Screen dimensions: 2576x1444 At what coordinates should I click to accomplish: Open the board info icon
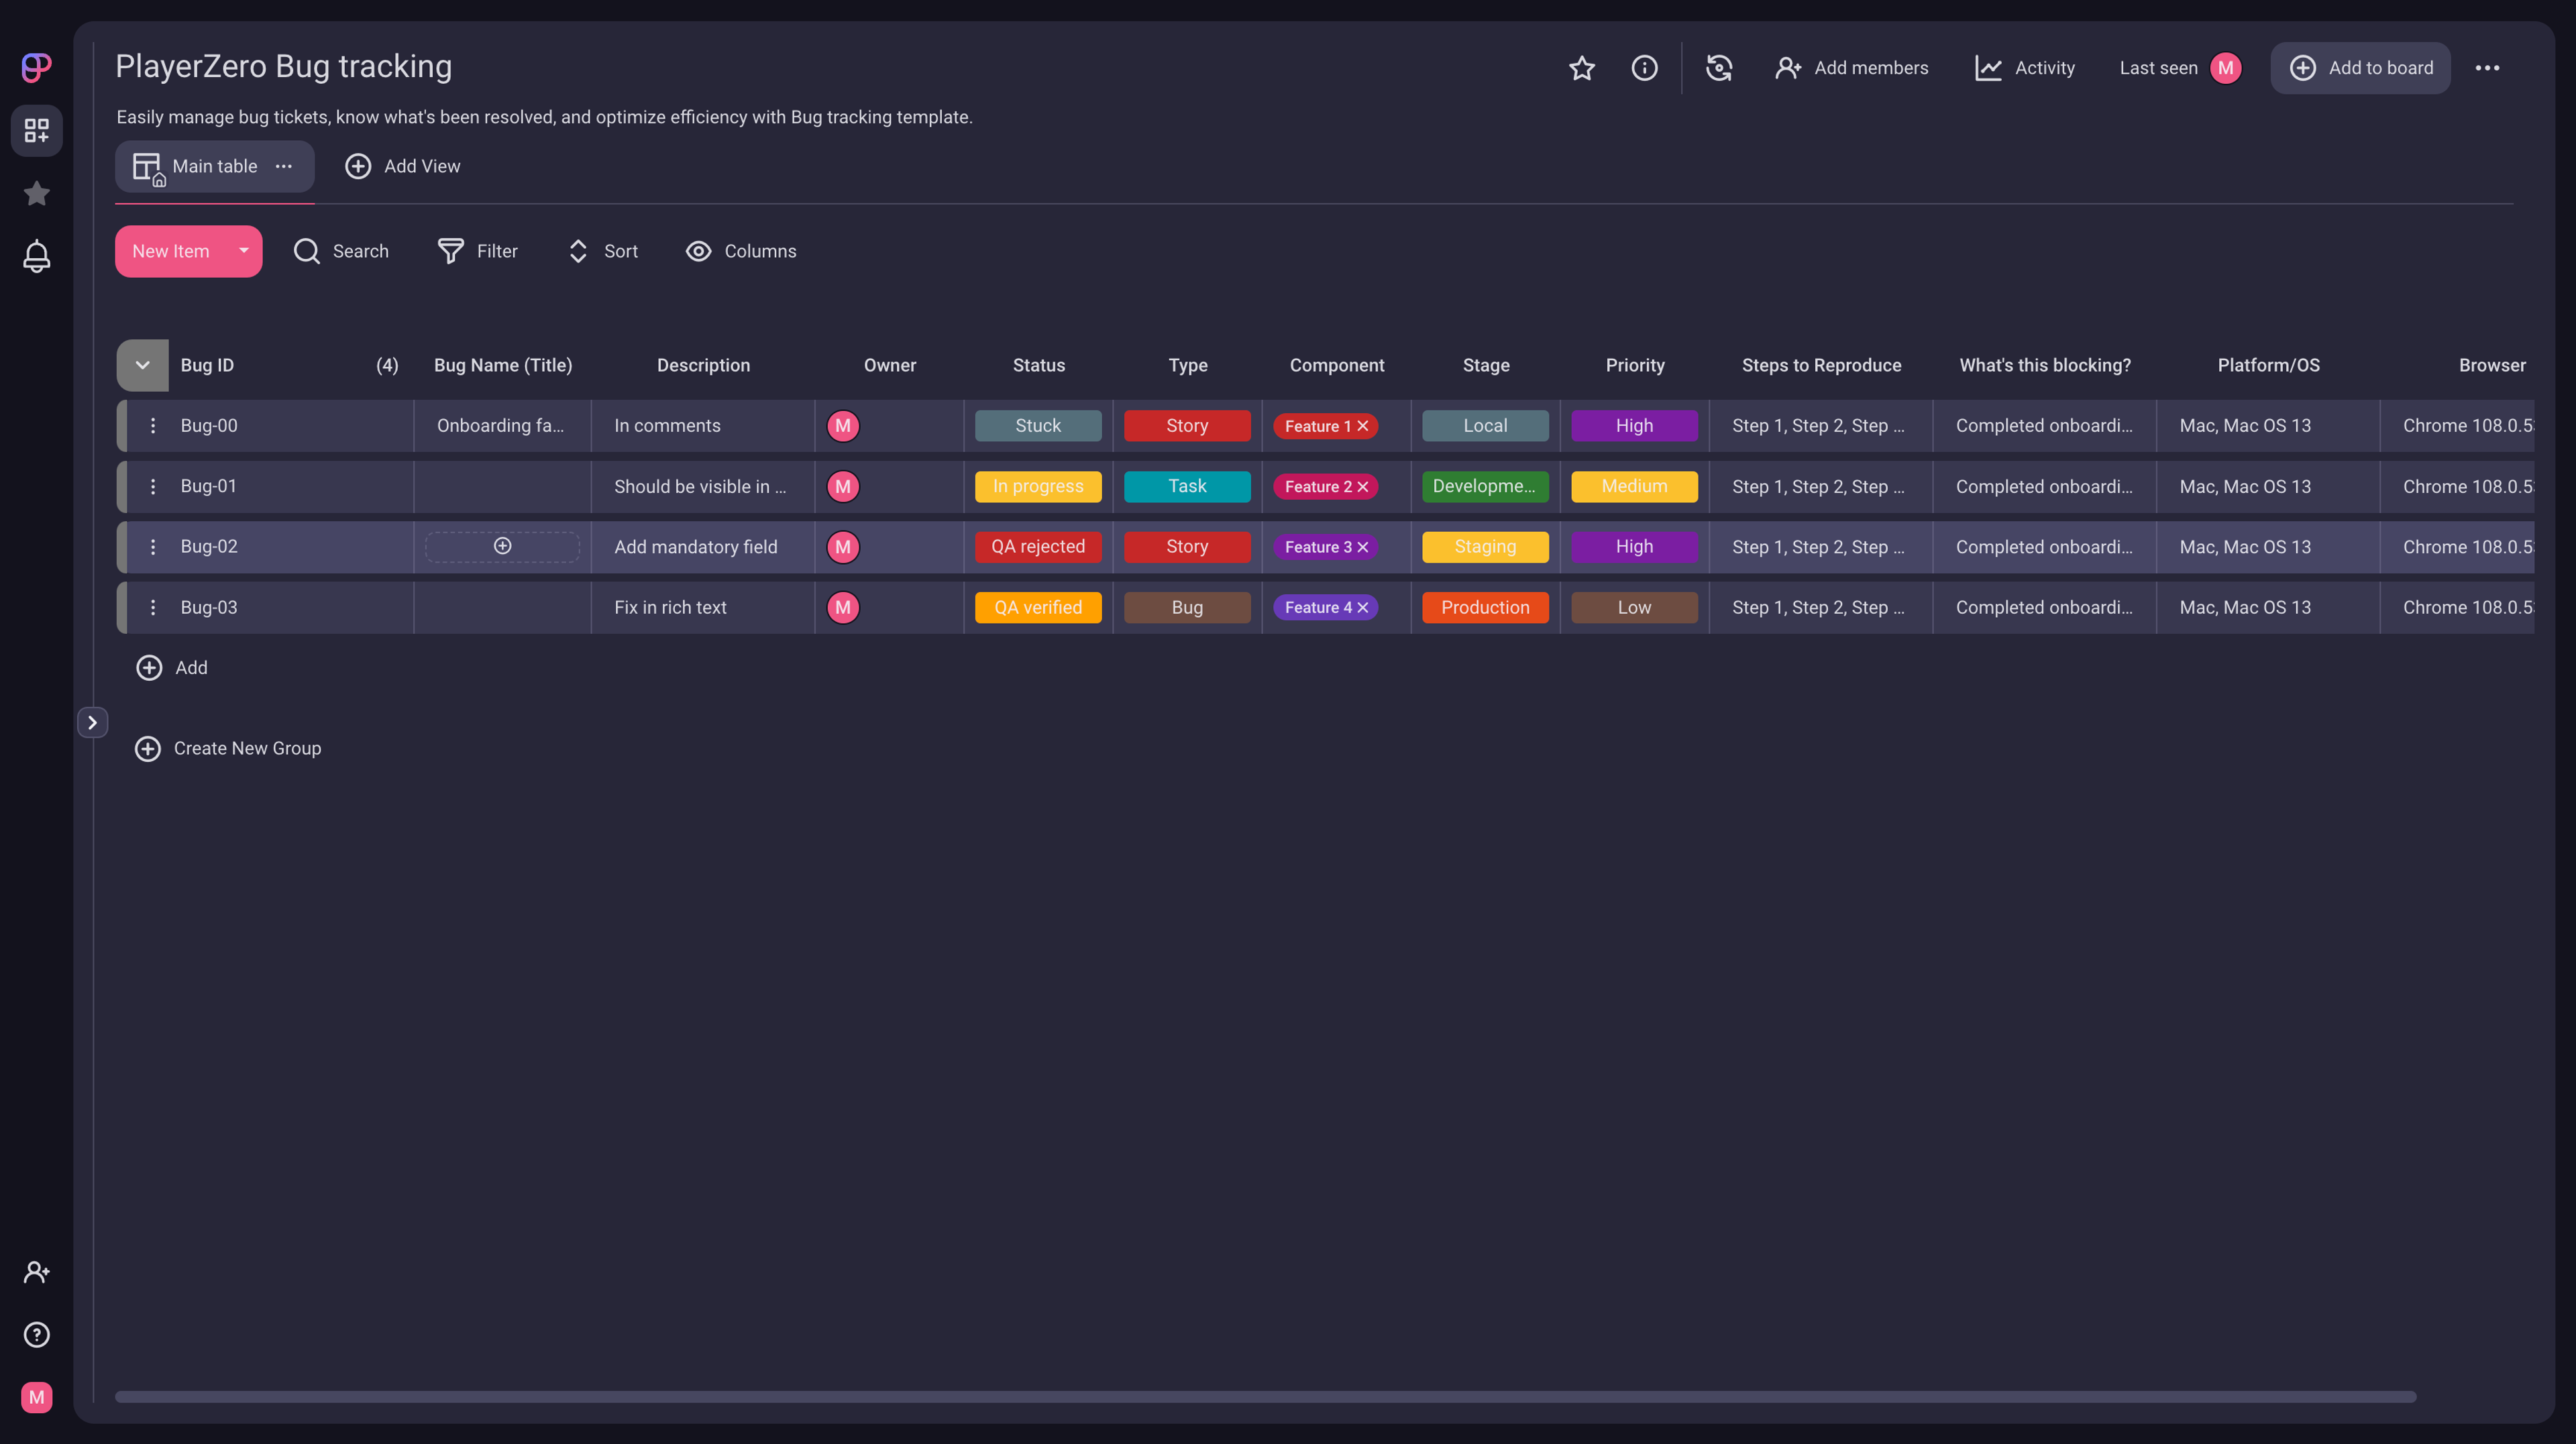click(1644, 68)
